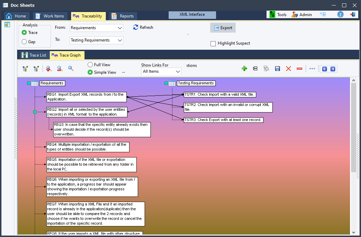This screenshot has width=361, height=237.
Task: Navigate forward with the blue right arrow
Action: [x=332, y=69]
